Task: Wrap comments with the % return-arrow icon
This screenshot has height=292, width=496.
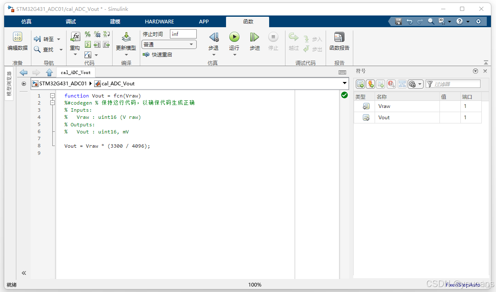Action: point(107,34)
